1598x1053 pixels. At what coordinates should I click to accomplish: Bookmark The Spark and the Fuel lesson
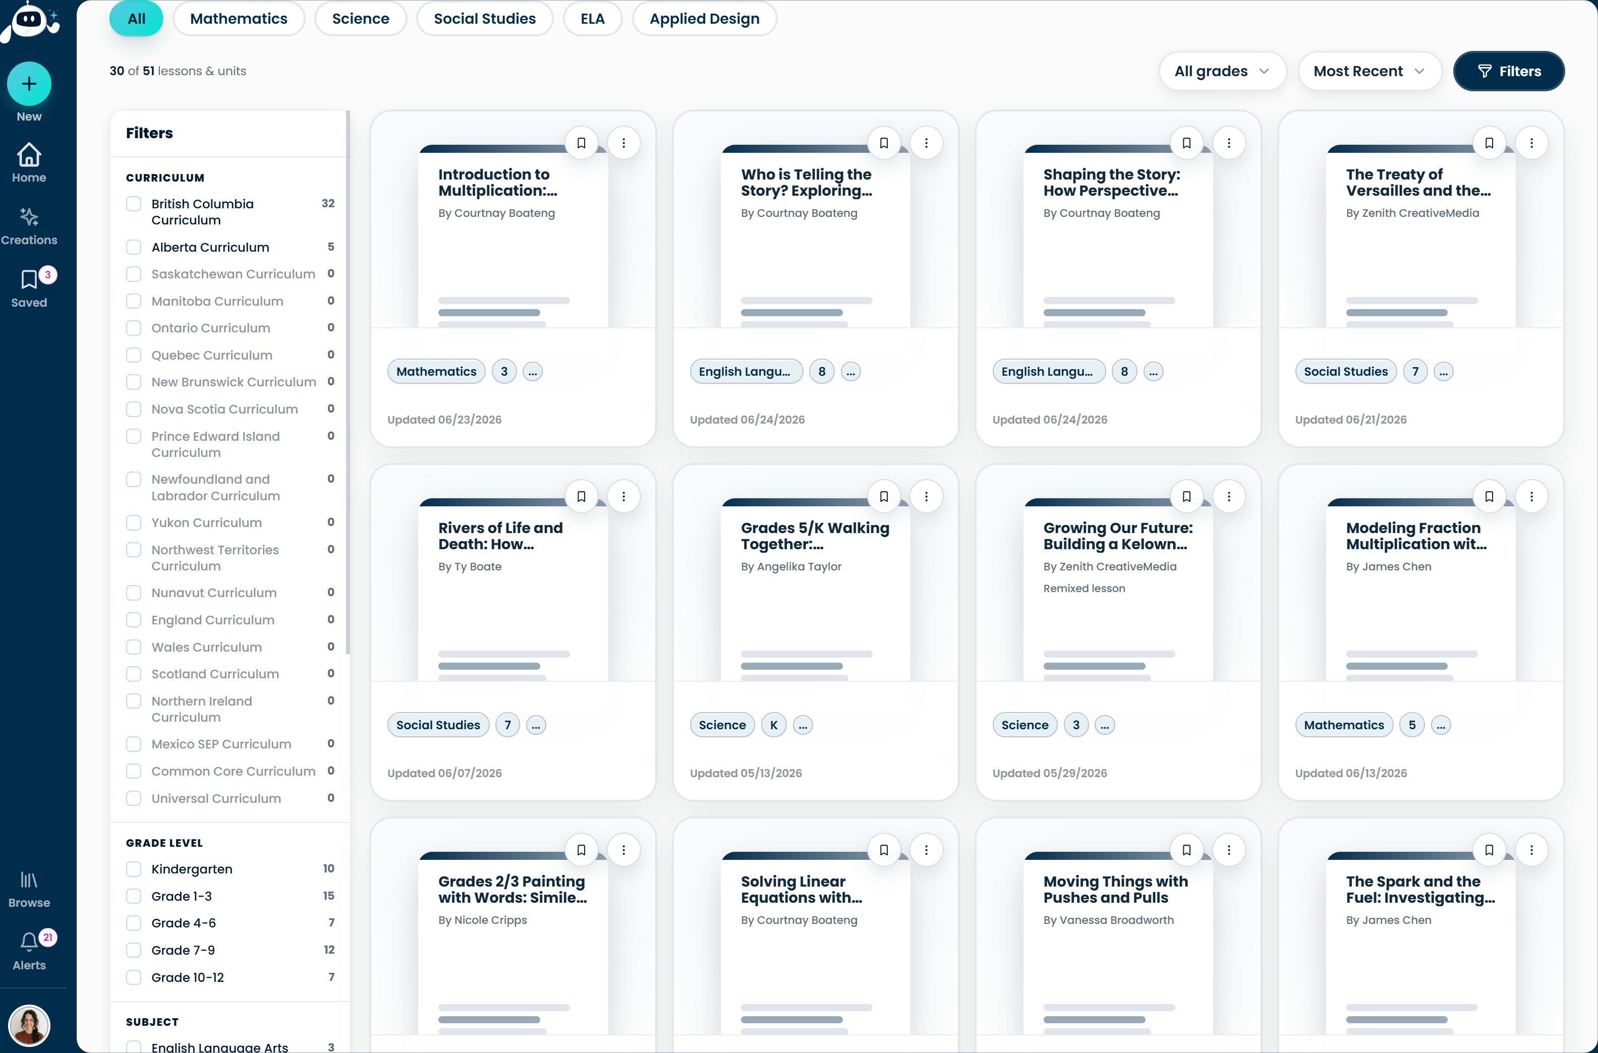point(1489,850)
